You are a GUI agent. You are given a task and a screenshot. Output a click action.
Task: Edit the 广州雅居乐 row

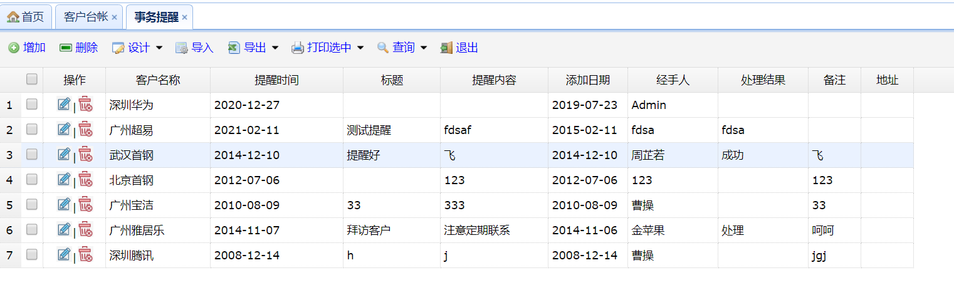64,229
